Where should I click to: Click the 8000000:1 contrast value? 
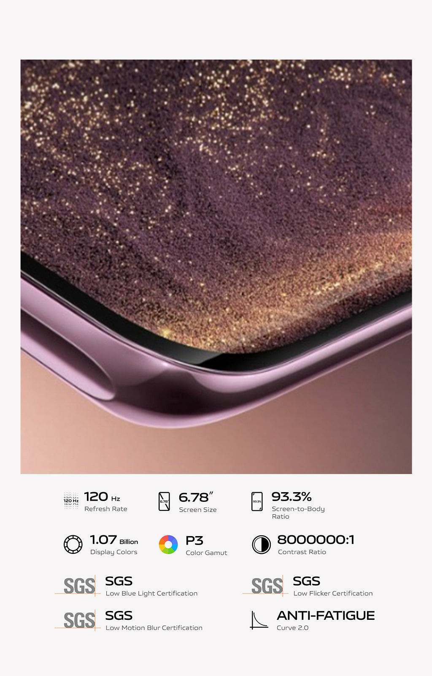pos(316,540)
